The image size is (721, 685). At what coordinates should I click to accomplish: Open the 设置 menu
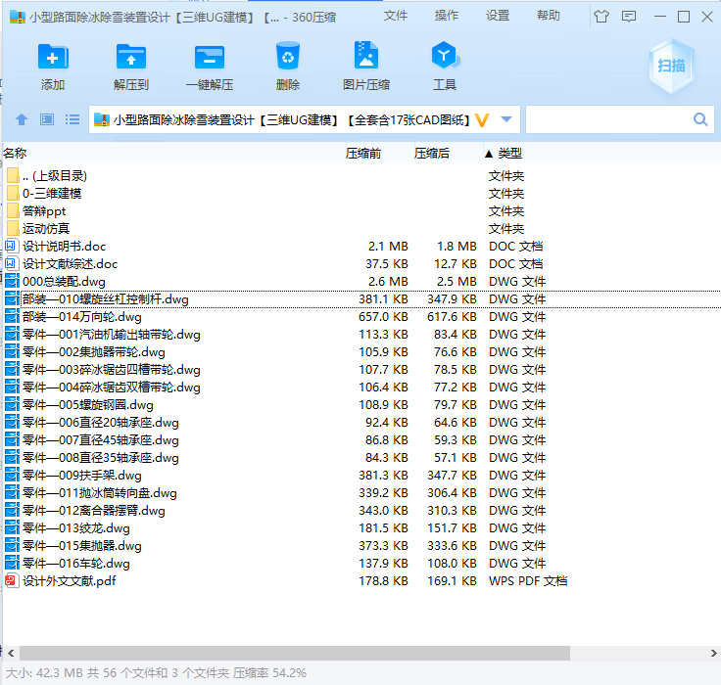[x=498, y=16]
